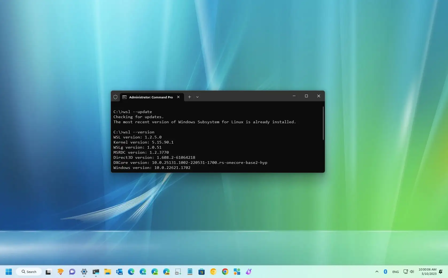Mute sound via the speaker icon

tap(412, 272)
